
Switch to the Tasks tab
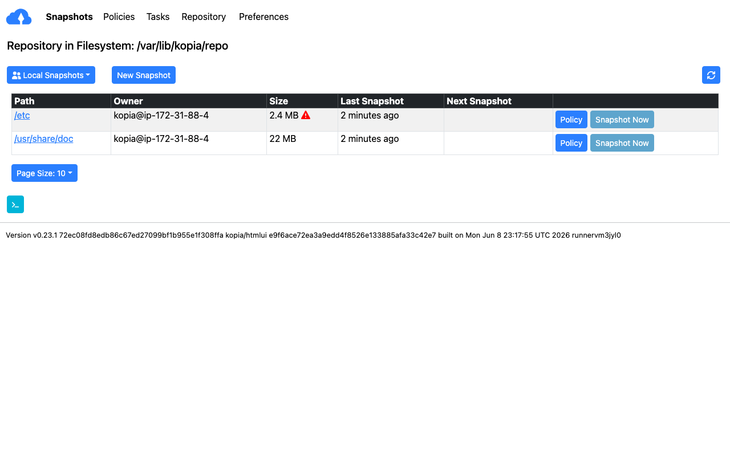[x=158, y=17]
